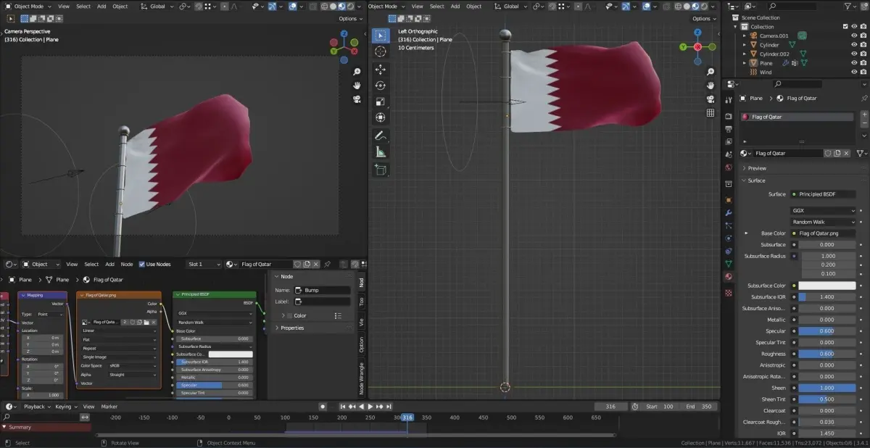Select the Add Cube tool in right viewport
Image resolution: width=870 pixels, height=448 pixels.
coord(381,170)
